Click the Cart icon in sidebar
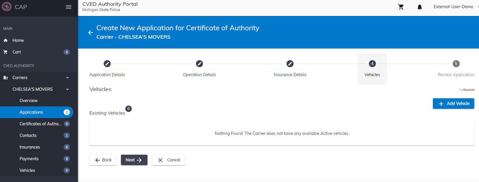Viewport: 479px width, 182px height. [6, 52]
